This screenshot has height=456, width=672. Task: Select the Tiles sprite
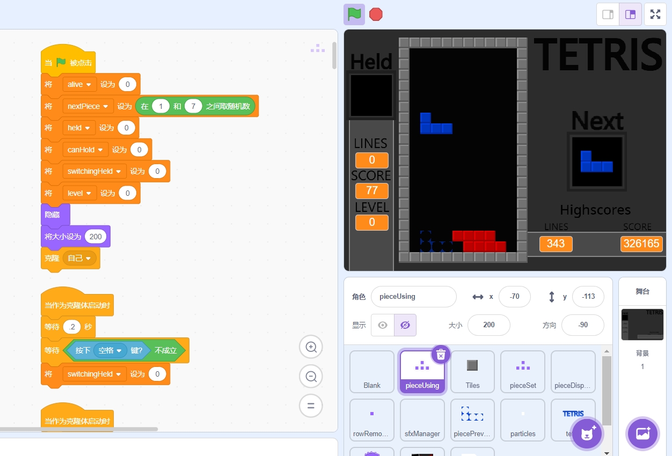coord(472,372)
